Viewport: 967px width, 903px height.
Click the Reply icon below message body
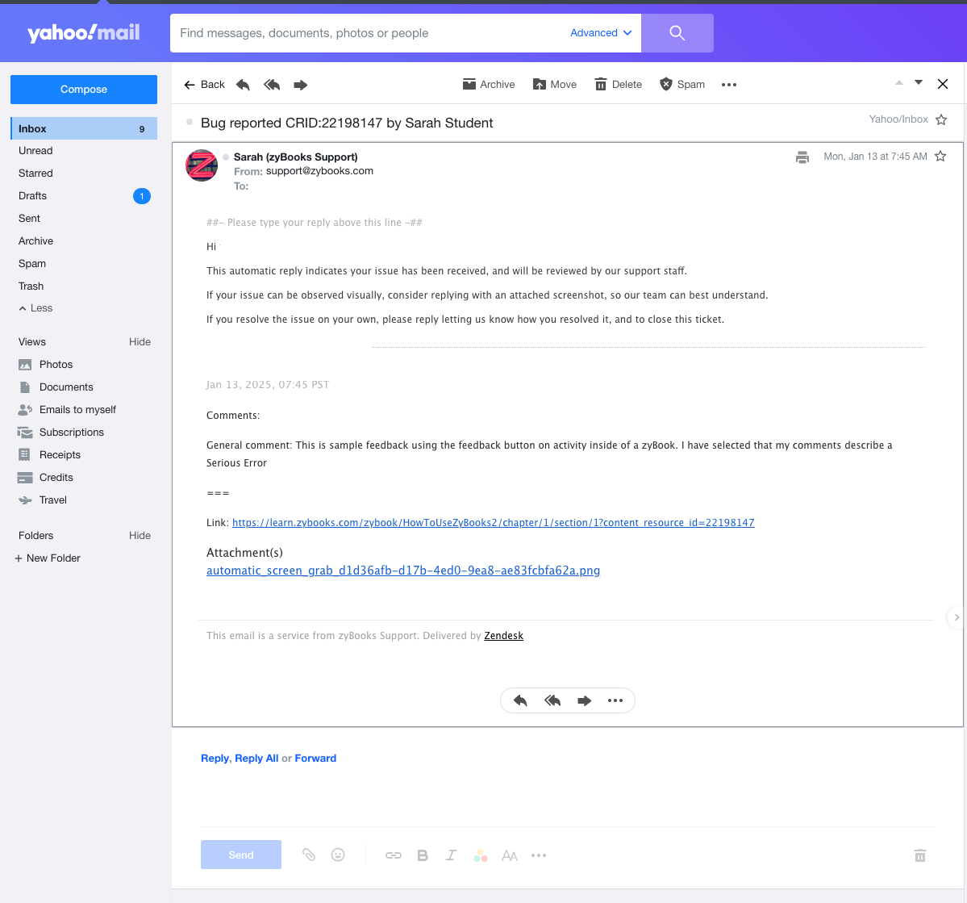[520, 700]
